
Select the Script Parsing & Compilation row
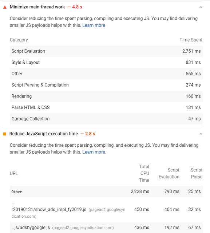(x=106, y=85)
